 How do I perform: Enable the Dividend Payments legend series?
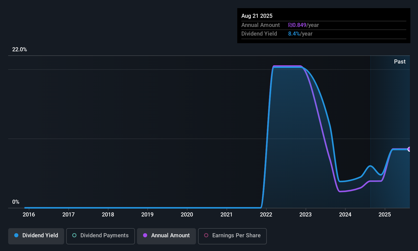pos(101,236)
